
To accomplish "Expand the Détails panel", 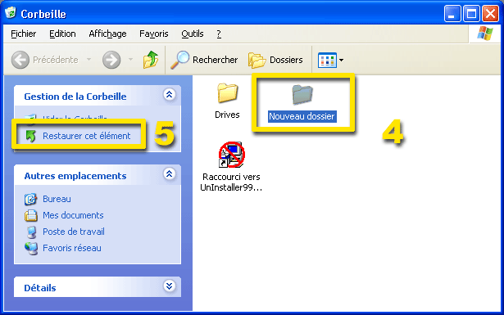I will (169, 286).
